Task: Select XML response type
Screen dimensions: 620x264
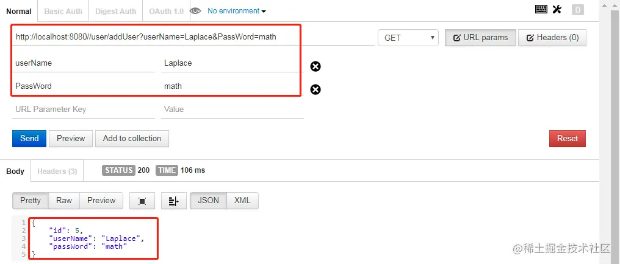Action: 242,201
